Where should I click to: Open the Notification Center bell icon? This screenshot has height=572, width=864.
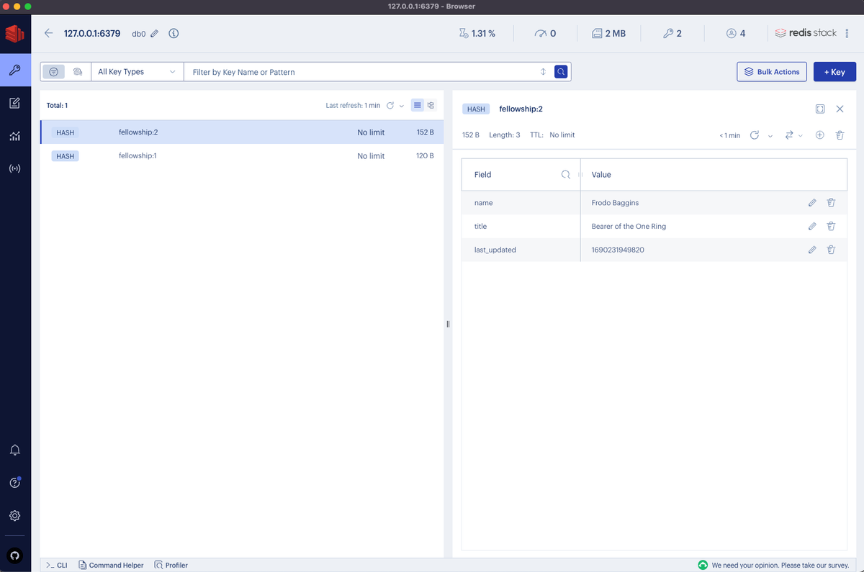(15, 450)
